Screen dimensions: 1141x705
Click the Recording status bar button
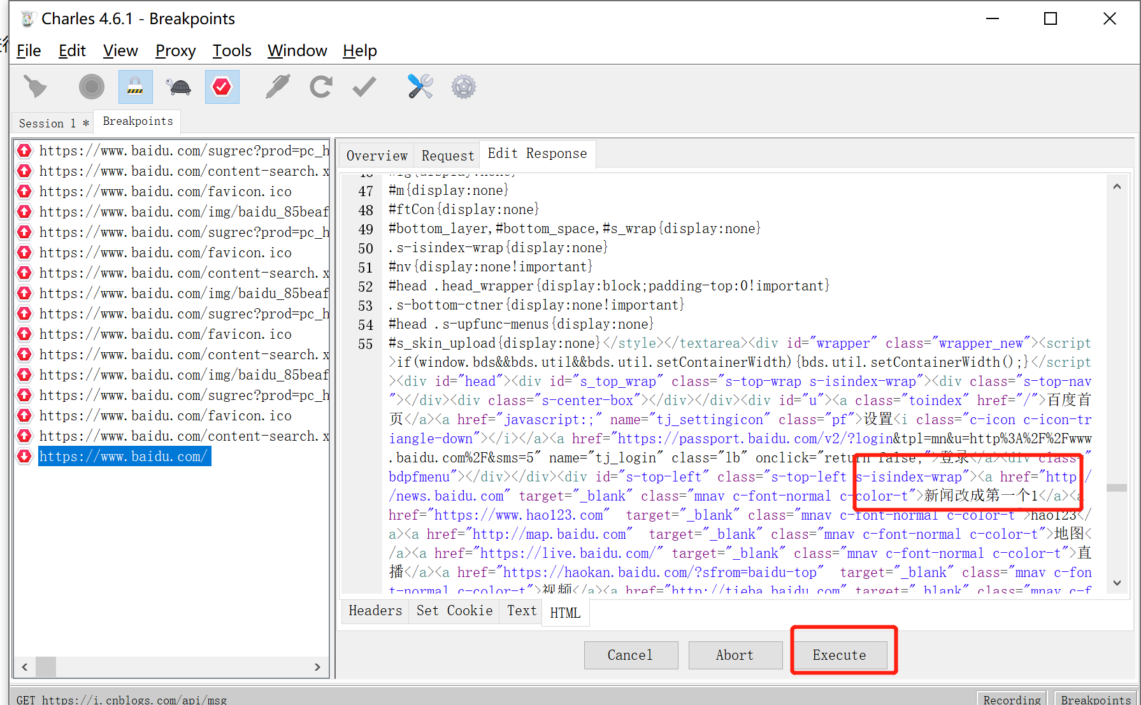pos(1012,699)
